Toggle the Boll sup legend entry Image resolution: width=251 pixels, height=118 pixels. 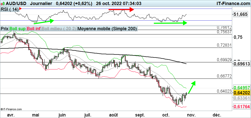click(17, 29)
